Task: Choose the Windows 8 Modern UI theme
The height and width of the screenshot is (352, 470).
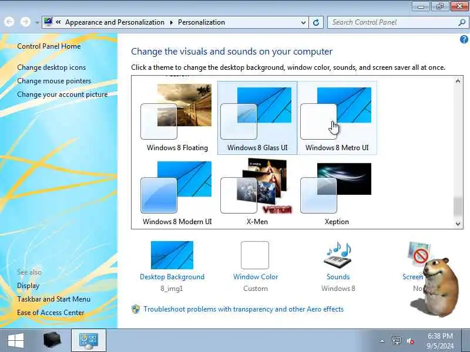Action: click(177, 193)
